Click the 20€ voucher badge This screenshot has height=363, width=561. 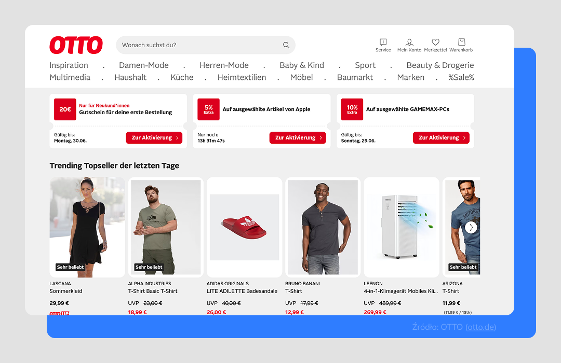tap(65, 109)
